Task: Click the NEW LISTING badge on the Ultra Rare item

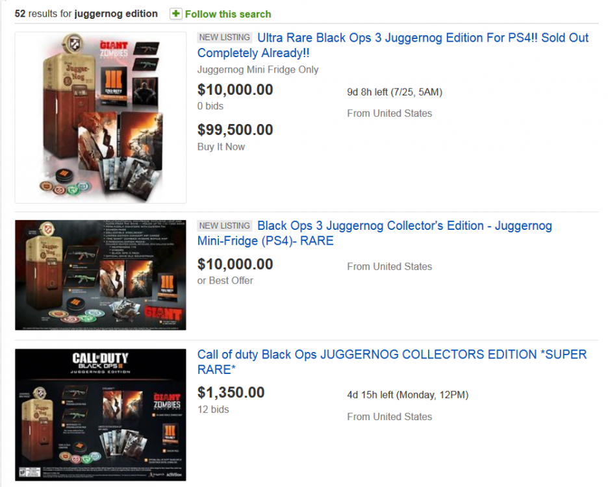Action: (x=224, y=38)
